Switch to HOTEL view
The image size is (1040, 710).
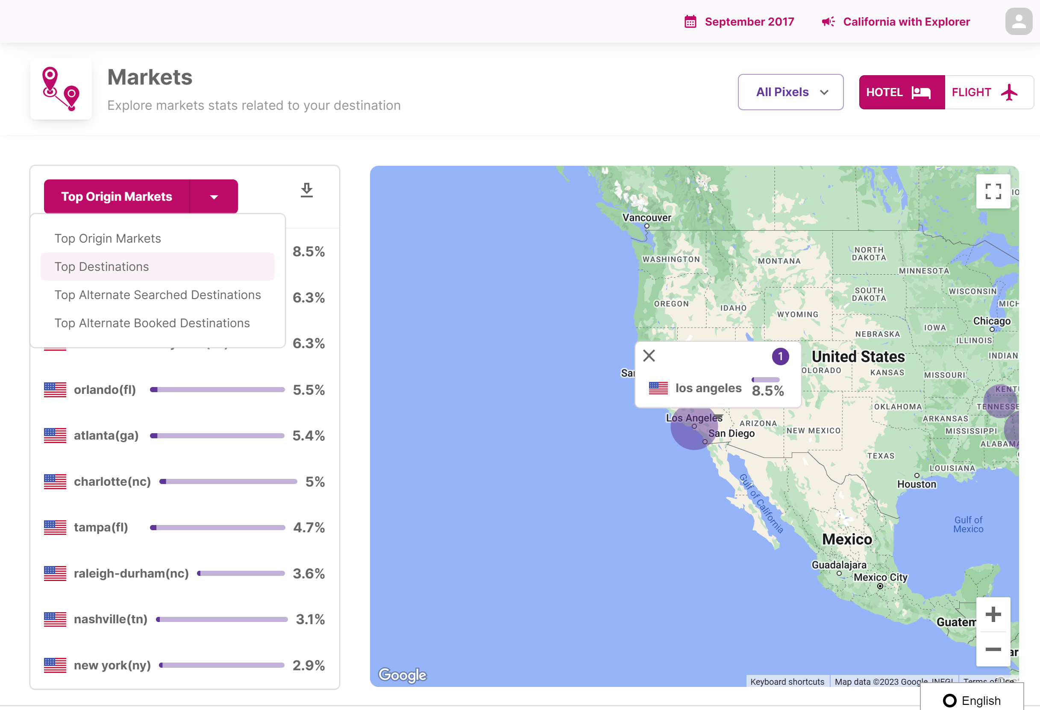click(902, 92)
